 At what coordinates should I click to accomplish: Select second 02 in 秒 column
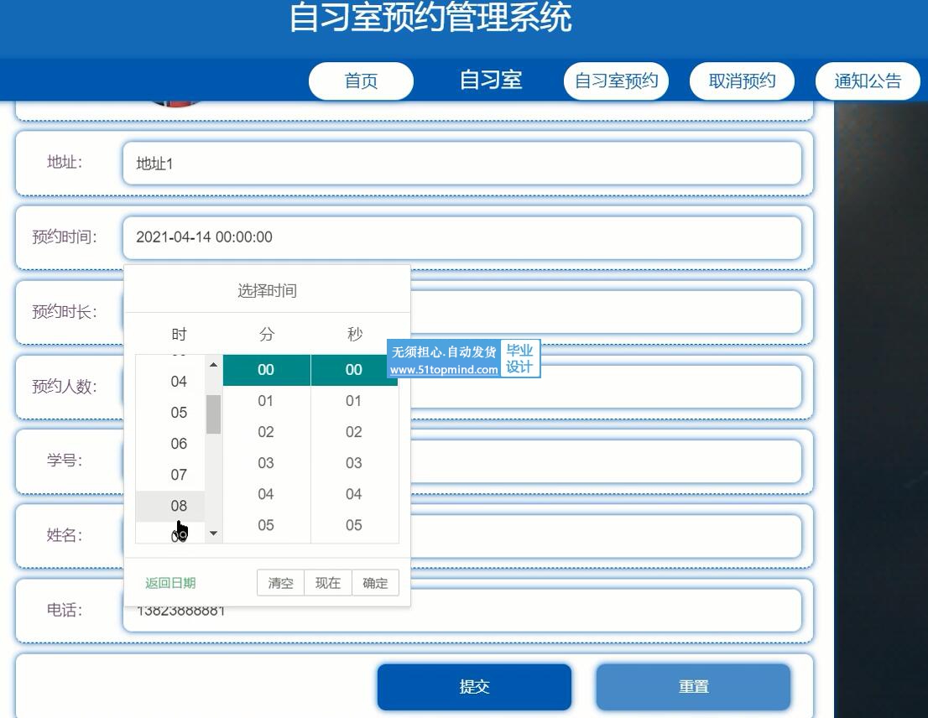tap(354, 432)
